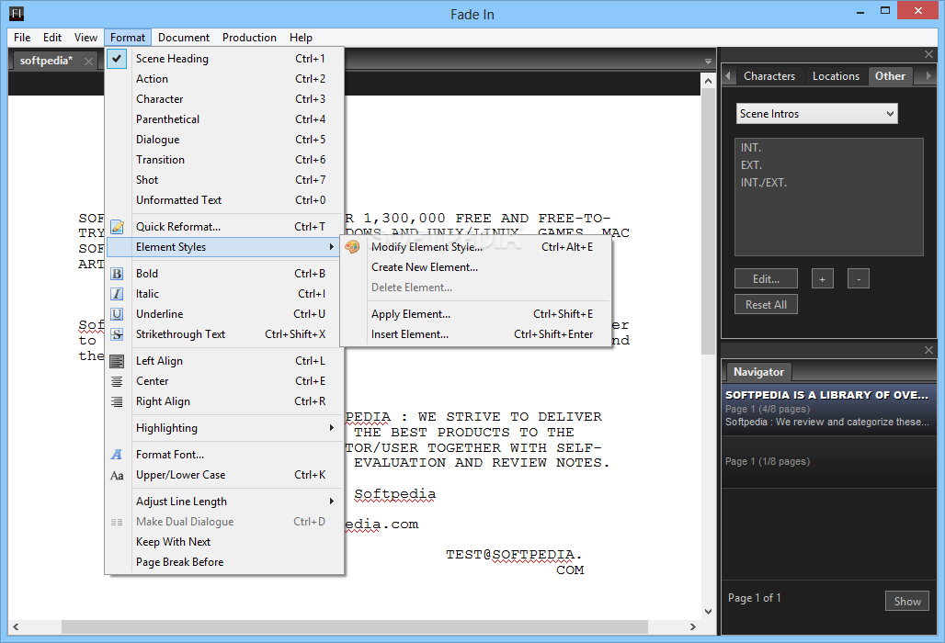Choose Apply Element...
This screenshot has width=945, height=643.
pos(476,314)
